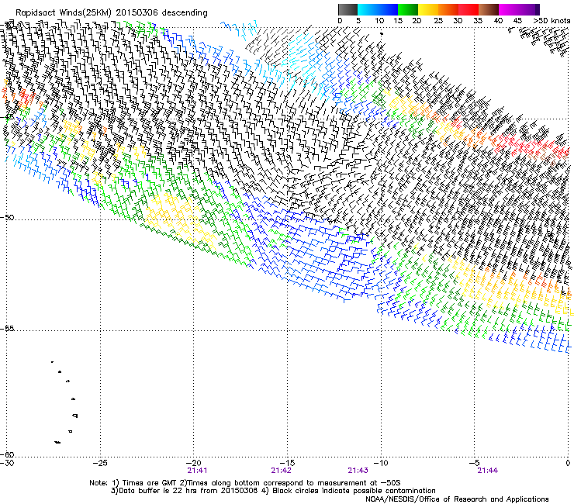Click the 21:43 time label
Screen dimensions: 574x504
358,471
